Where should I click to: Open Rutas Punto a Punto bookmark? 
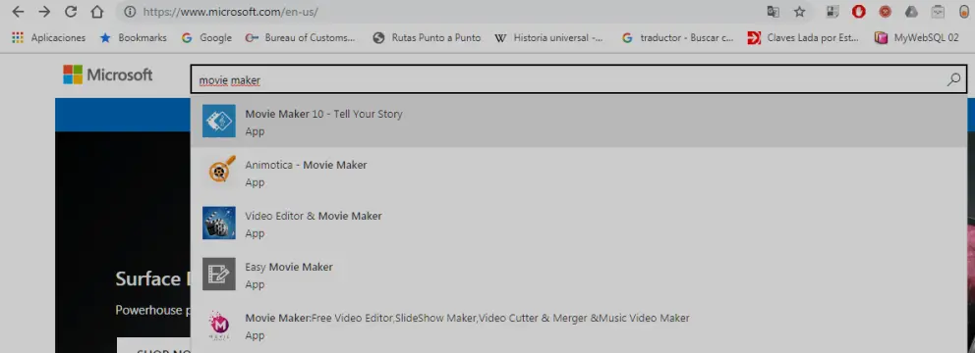pyautogui.click(x=428, y=38)
